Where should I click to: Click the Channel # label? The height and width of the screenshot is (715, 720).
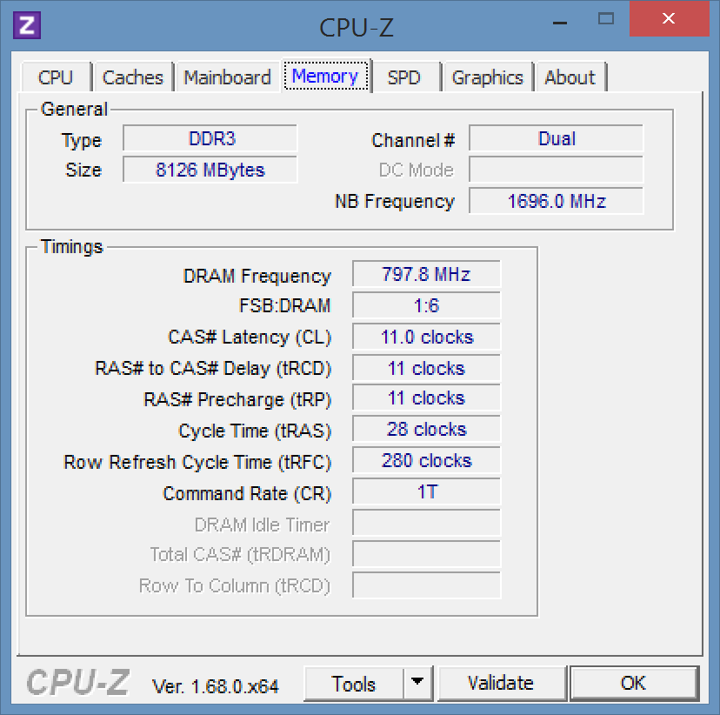click(x=413, y=140)
